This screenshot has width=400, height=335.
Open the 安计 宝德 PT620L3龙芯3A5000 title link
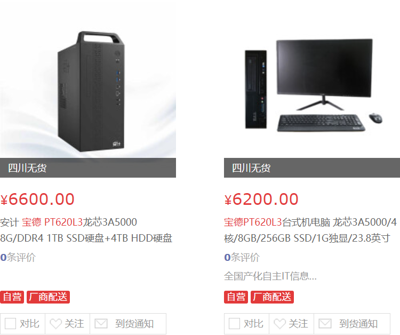[x=86, y=230]
